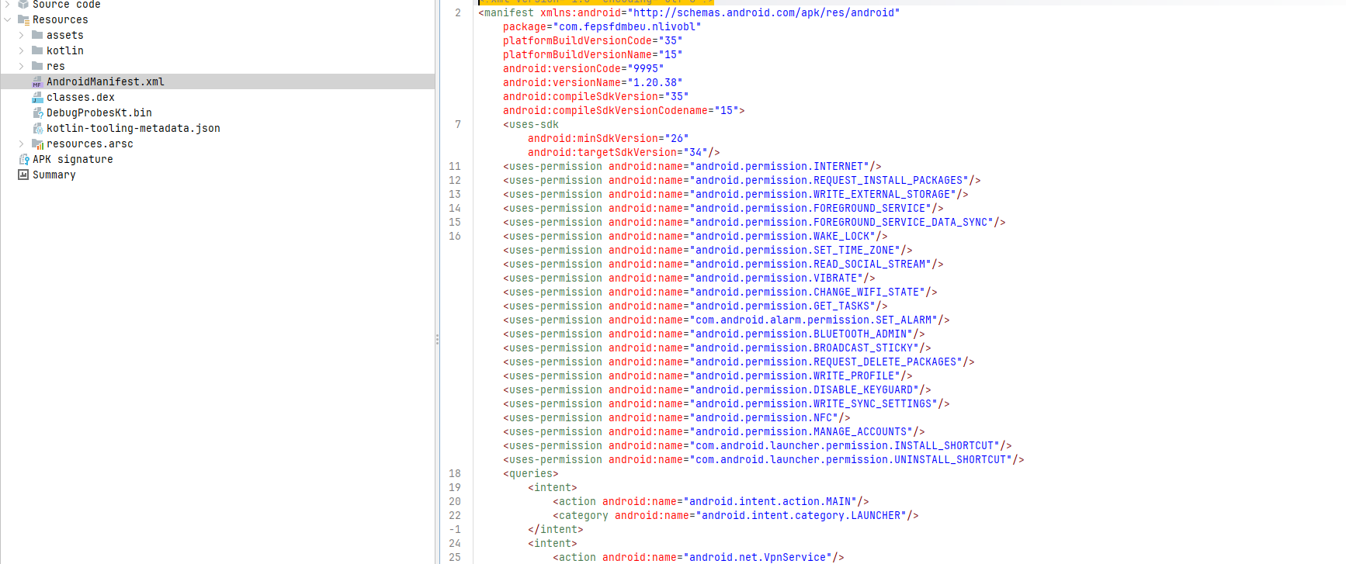Click the assets folder icon
The height and width of the screenshot is (564, 1346).
[x=37, y=35]
